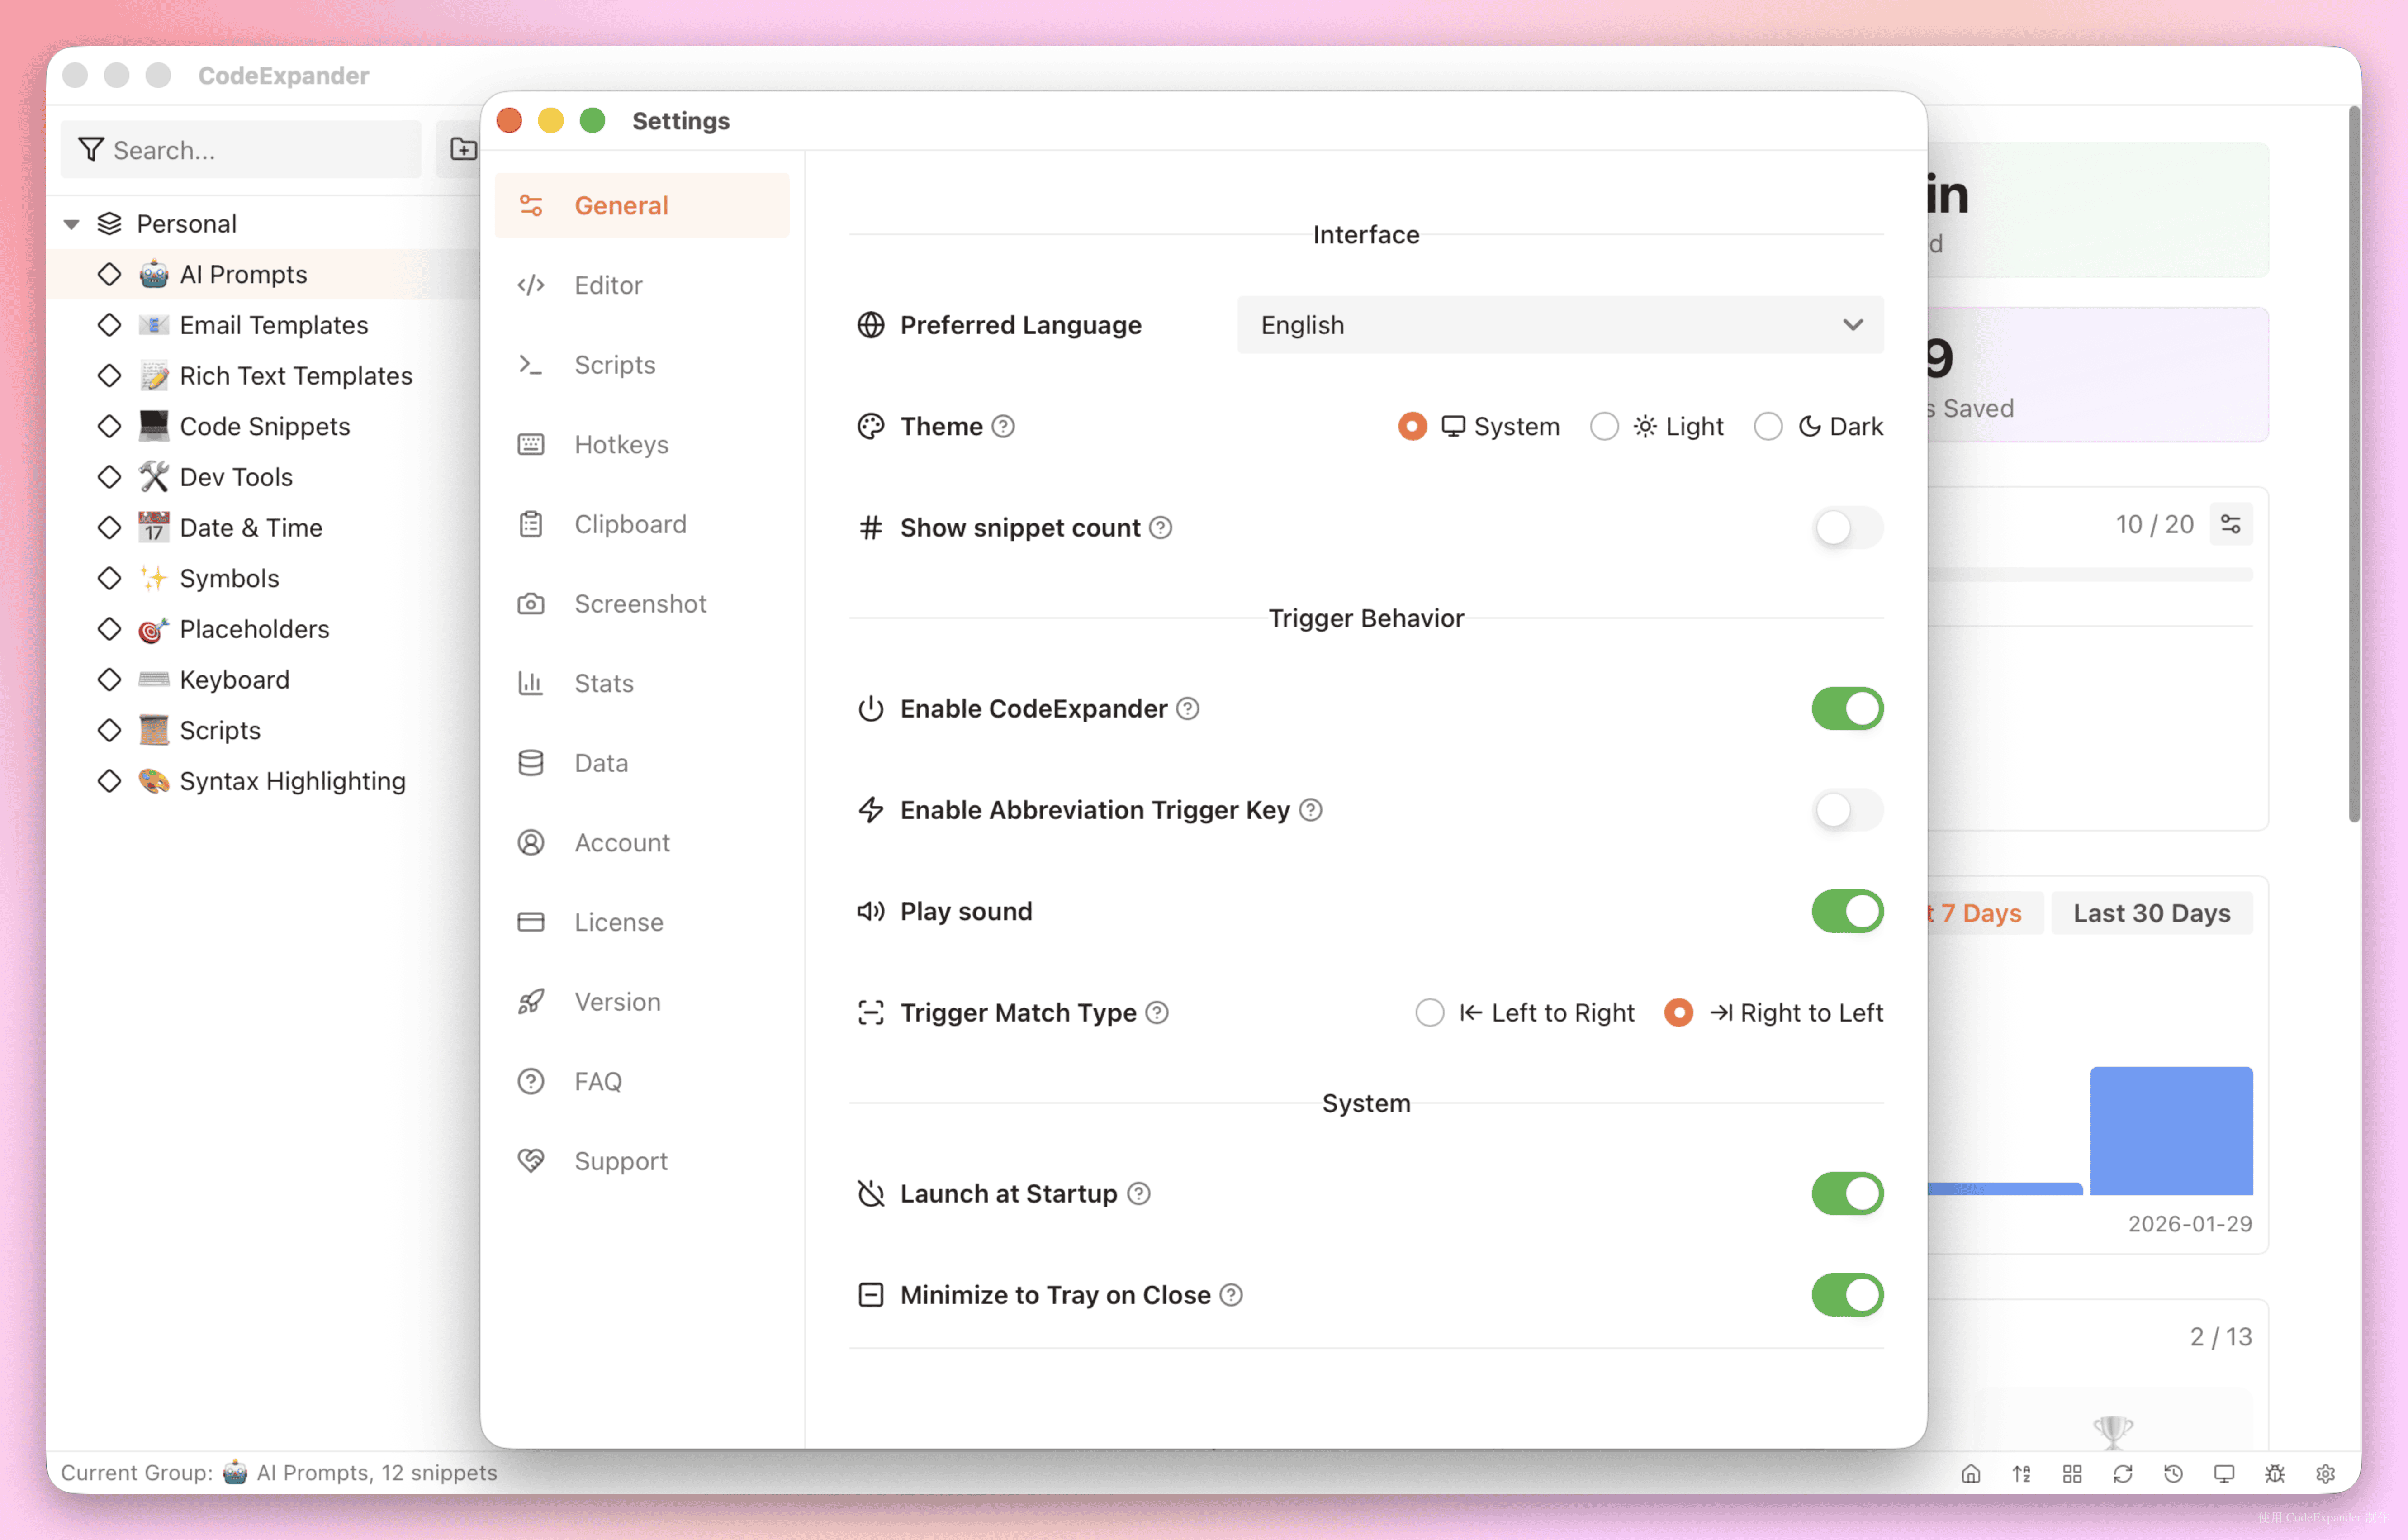Open the Hotkeys settings section
Viewport: 2408px width, 1540px height.
pyautogui.click(x=622, y=444)
